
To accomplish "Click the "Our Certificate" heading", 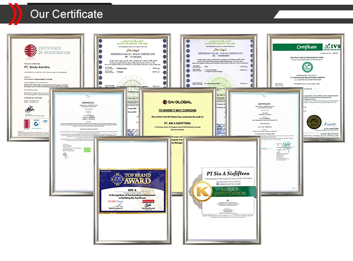I will 66,14.
